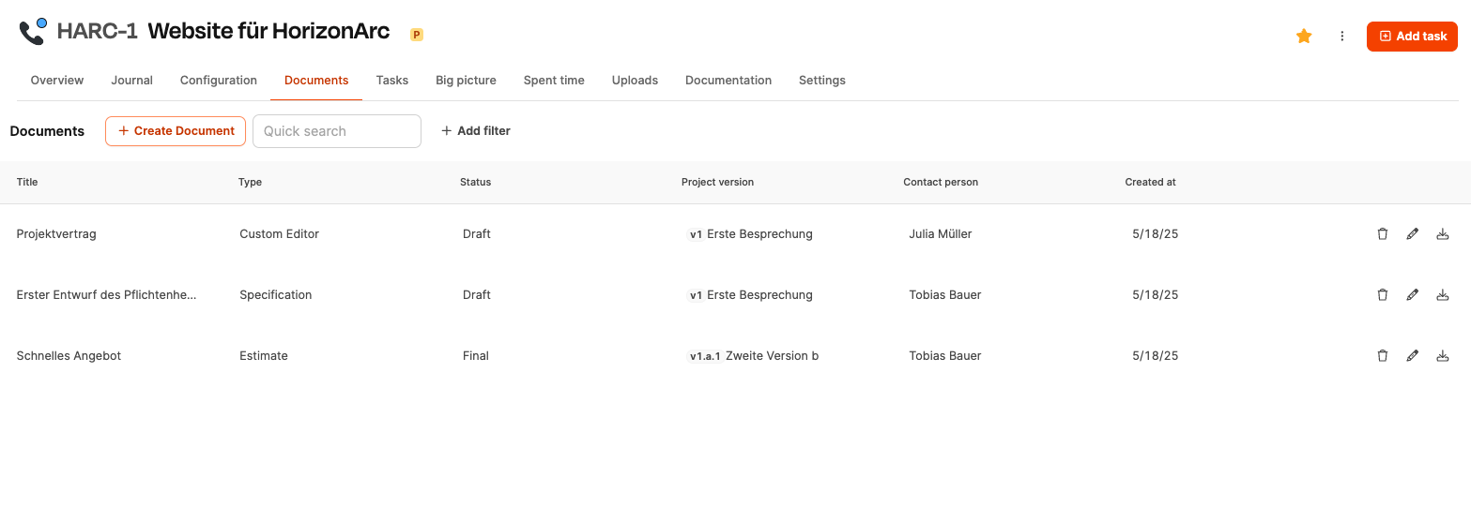
Task: Click the Create Document button
Action: point(176,131)
